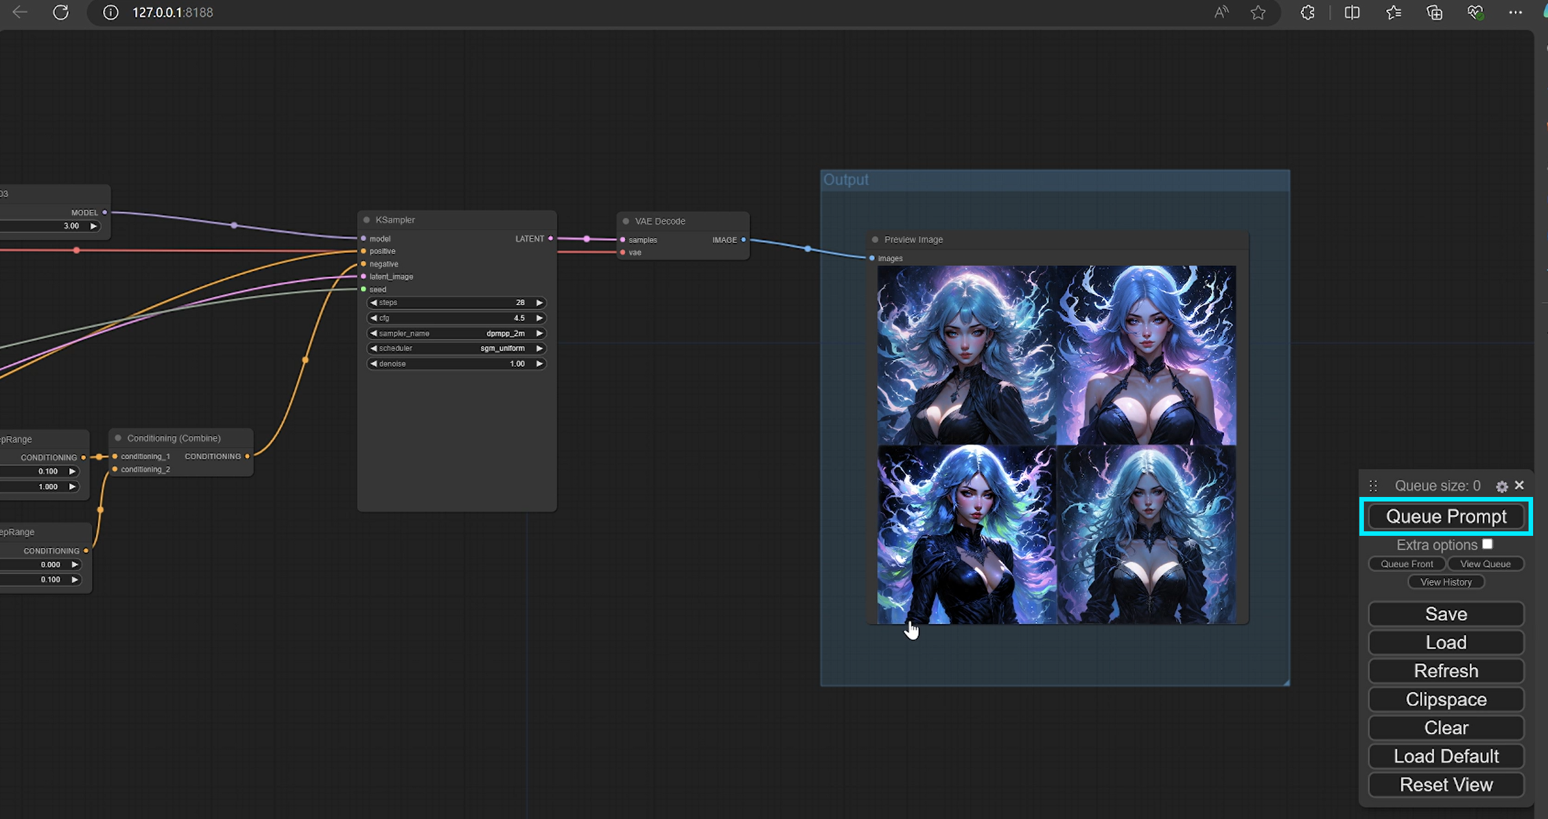Drag the denoise value slider
The height and width of the screenshot is (819, 1548).
click(456, 363)
